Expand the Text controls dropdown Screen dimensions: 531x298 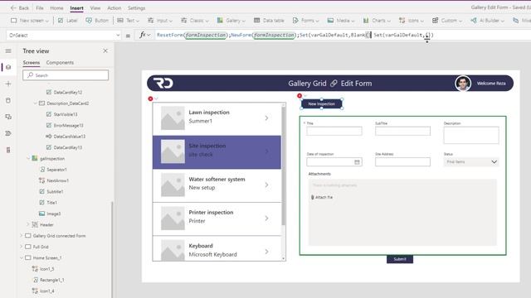click(128, 21)
